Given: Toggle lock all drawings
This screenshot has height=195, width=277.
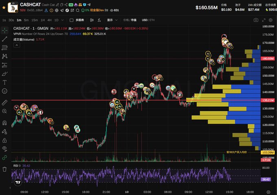Looking at the screenshot, I should pyautogui.click(x=4, y=140).
